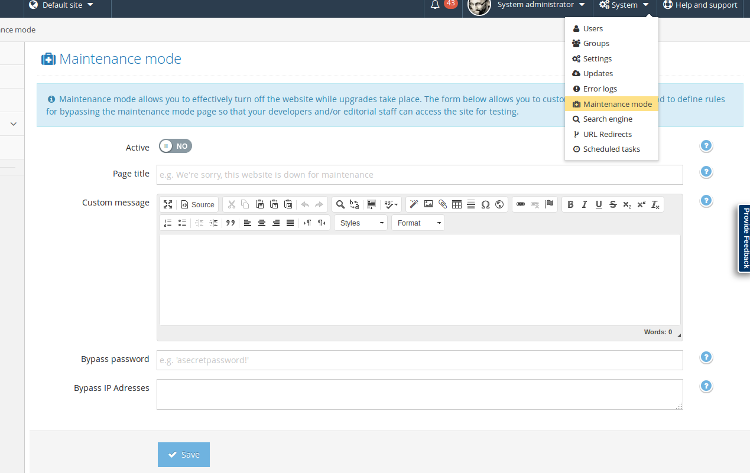The image size is (750, 473).
Task: Open the Default site dropdown
Action: 61,5
